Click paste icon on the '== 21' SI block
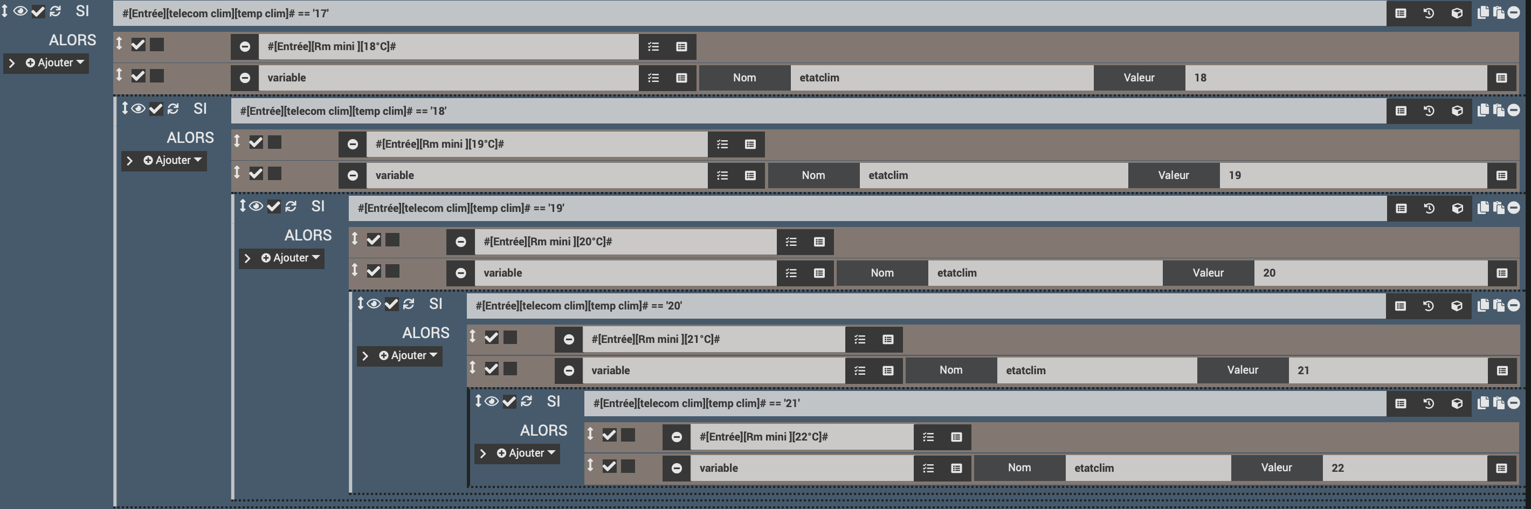Image resolution: width=1531 pixels, height=509 pixels. click(x=1498, y=403)
